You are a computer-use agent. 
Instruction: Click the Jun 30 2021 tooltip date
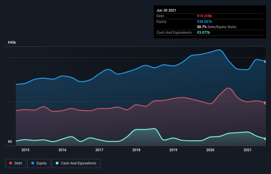166,10
